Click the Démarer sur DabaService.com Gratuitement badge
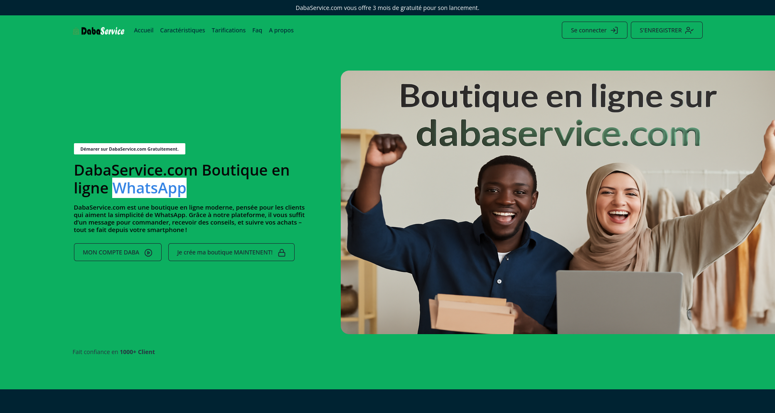Image resolution: width=775 pixels, height=413 pixels. coord(130,149)
